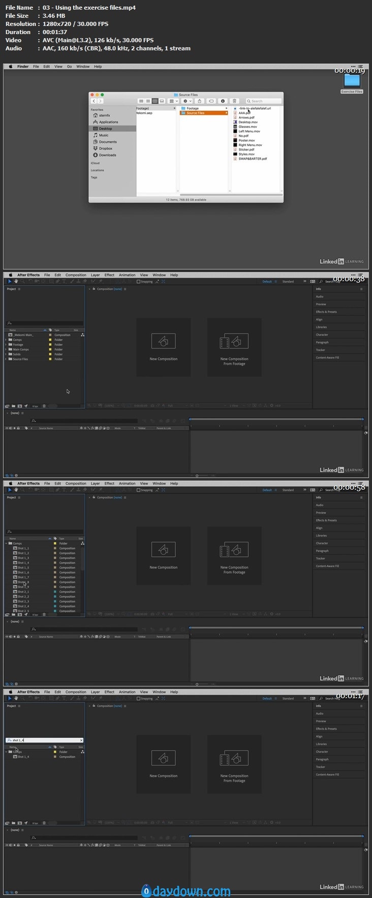Expand the Solids folder in Project panel
The width and height of the screenshot is (372, 898).
6,354
